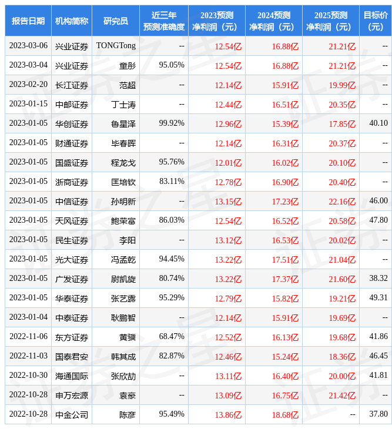This screenshot has width=392, height=429.
Task: Select researcher 袁豪
Action: [128, 396]
